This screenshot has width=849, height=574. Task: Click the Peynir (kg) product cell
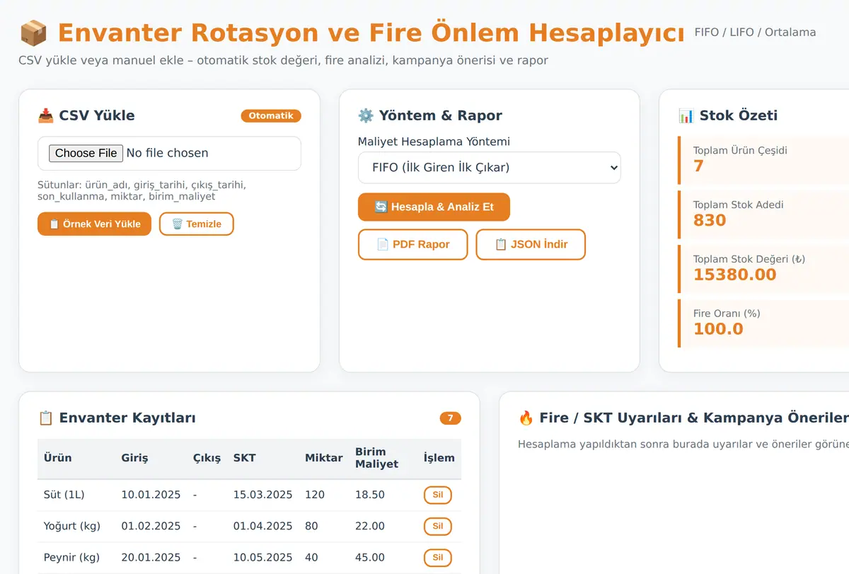(x=71, y=557)
